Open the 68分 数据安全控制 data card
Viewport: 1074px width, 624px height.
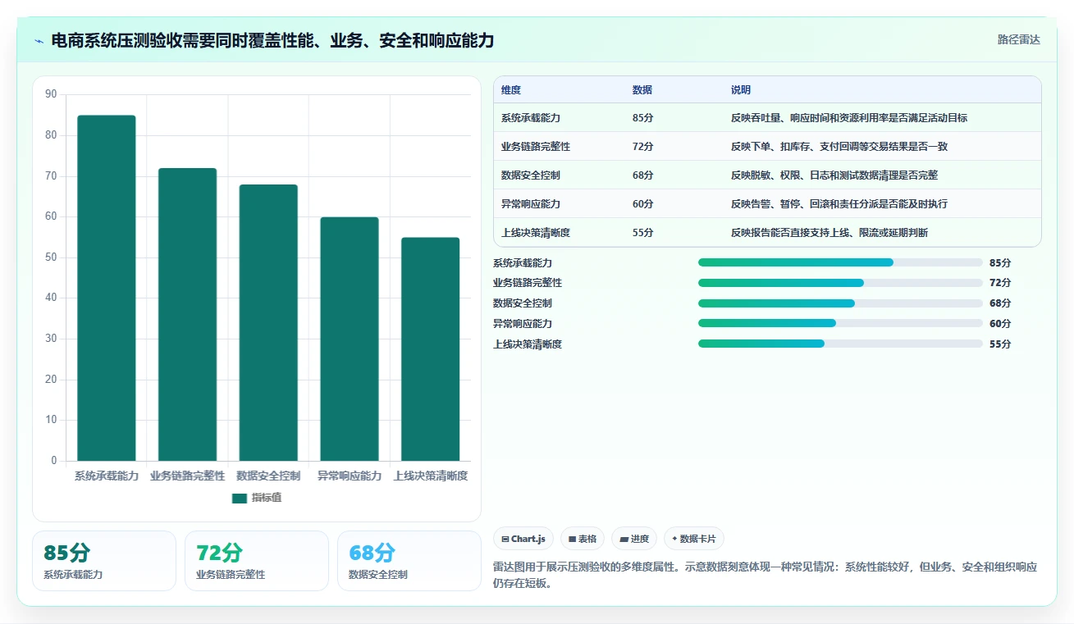409,561
